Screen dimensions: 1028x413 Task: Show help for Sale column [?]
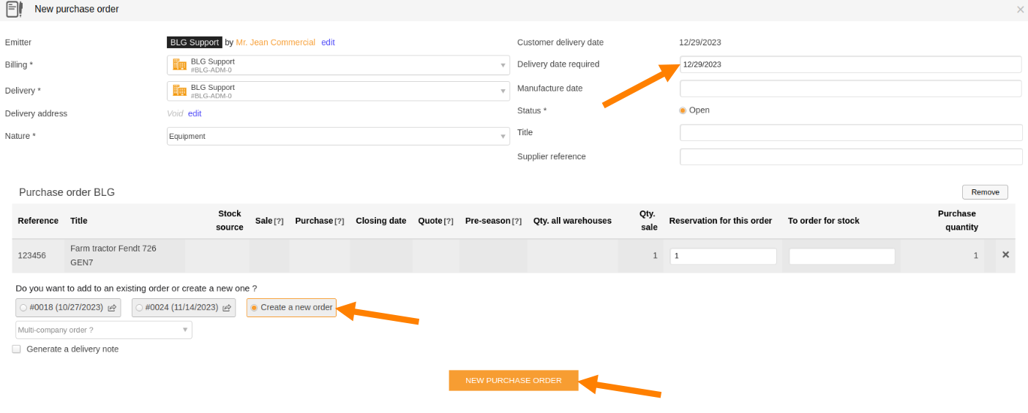click(279, 221)
